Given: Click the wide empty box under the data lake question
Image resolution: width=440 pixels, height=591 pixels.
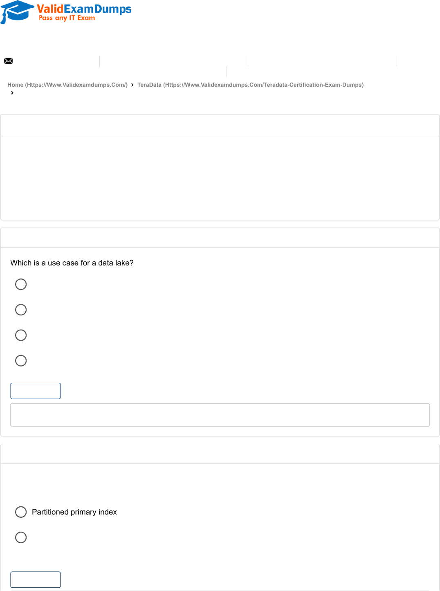Looking at the screenshot, I should click(x=220, y=415).
